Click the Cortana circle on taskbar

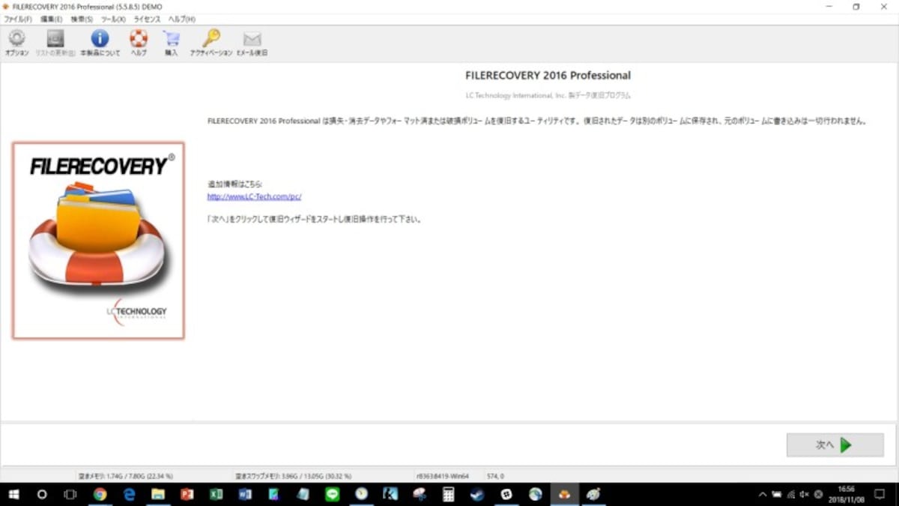pyautogui.click(x=42, y=495)
